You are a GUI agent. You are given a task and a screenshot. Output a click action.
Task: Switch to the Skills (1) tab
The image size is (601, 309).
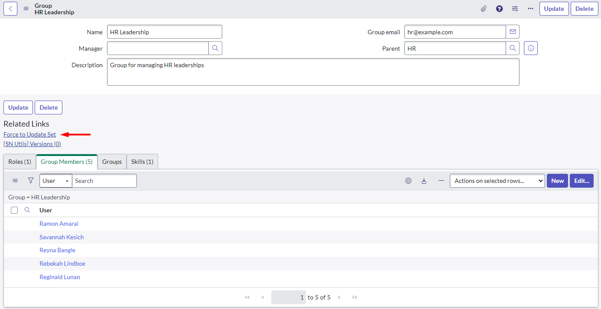click(142, 162)
